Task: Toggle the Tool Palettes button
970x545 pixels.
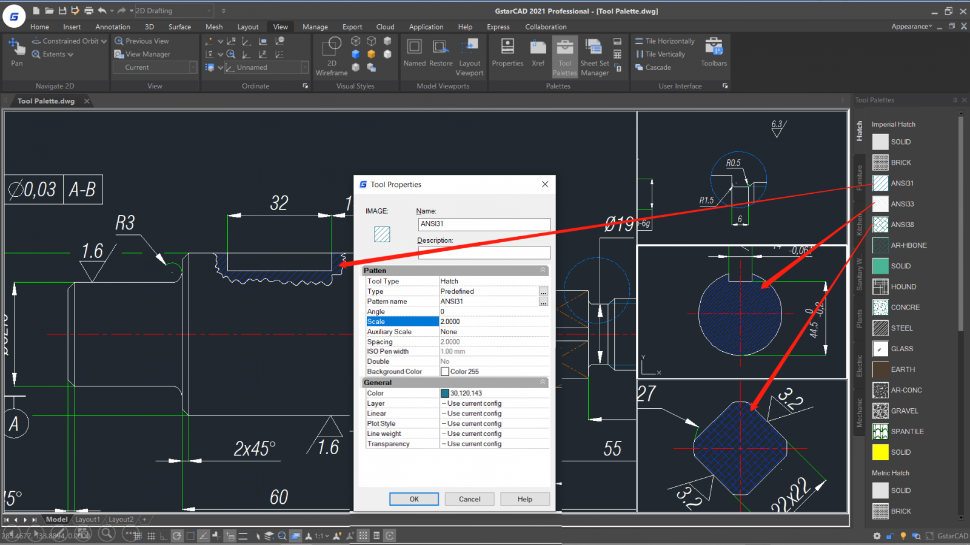Action: coord(564,56)
